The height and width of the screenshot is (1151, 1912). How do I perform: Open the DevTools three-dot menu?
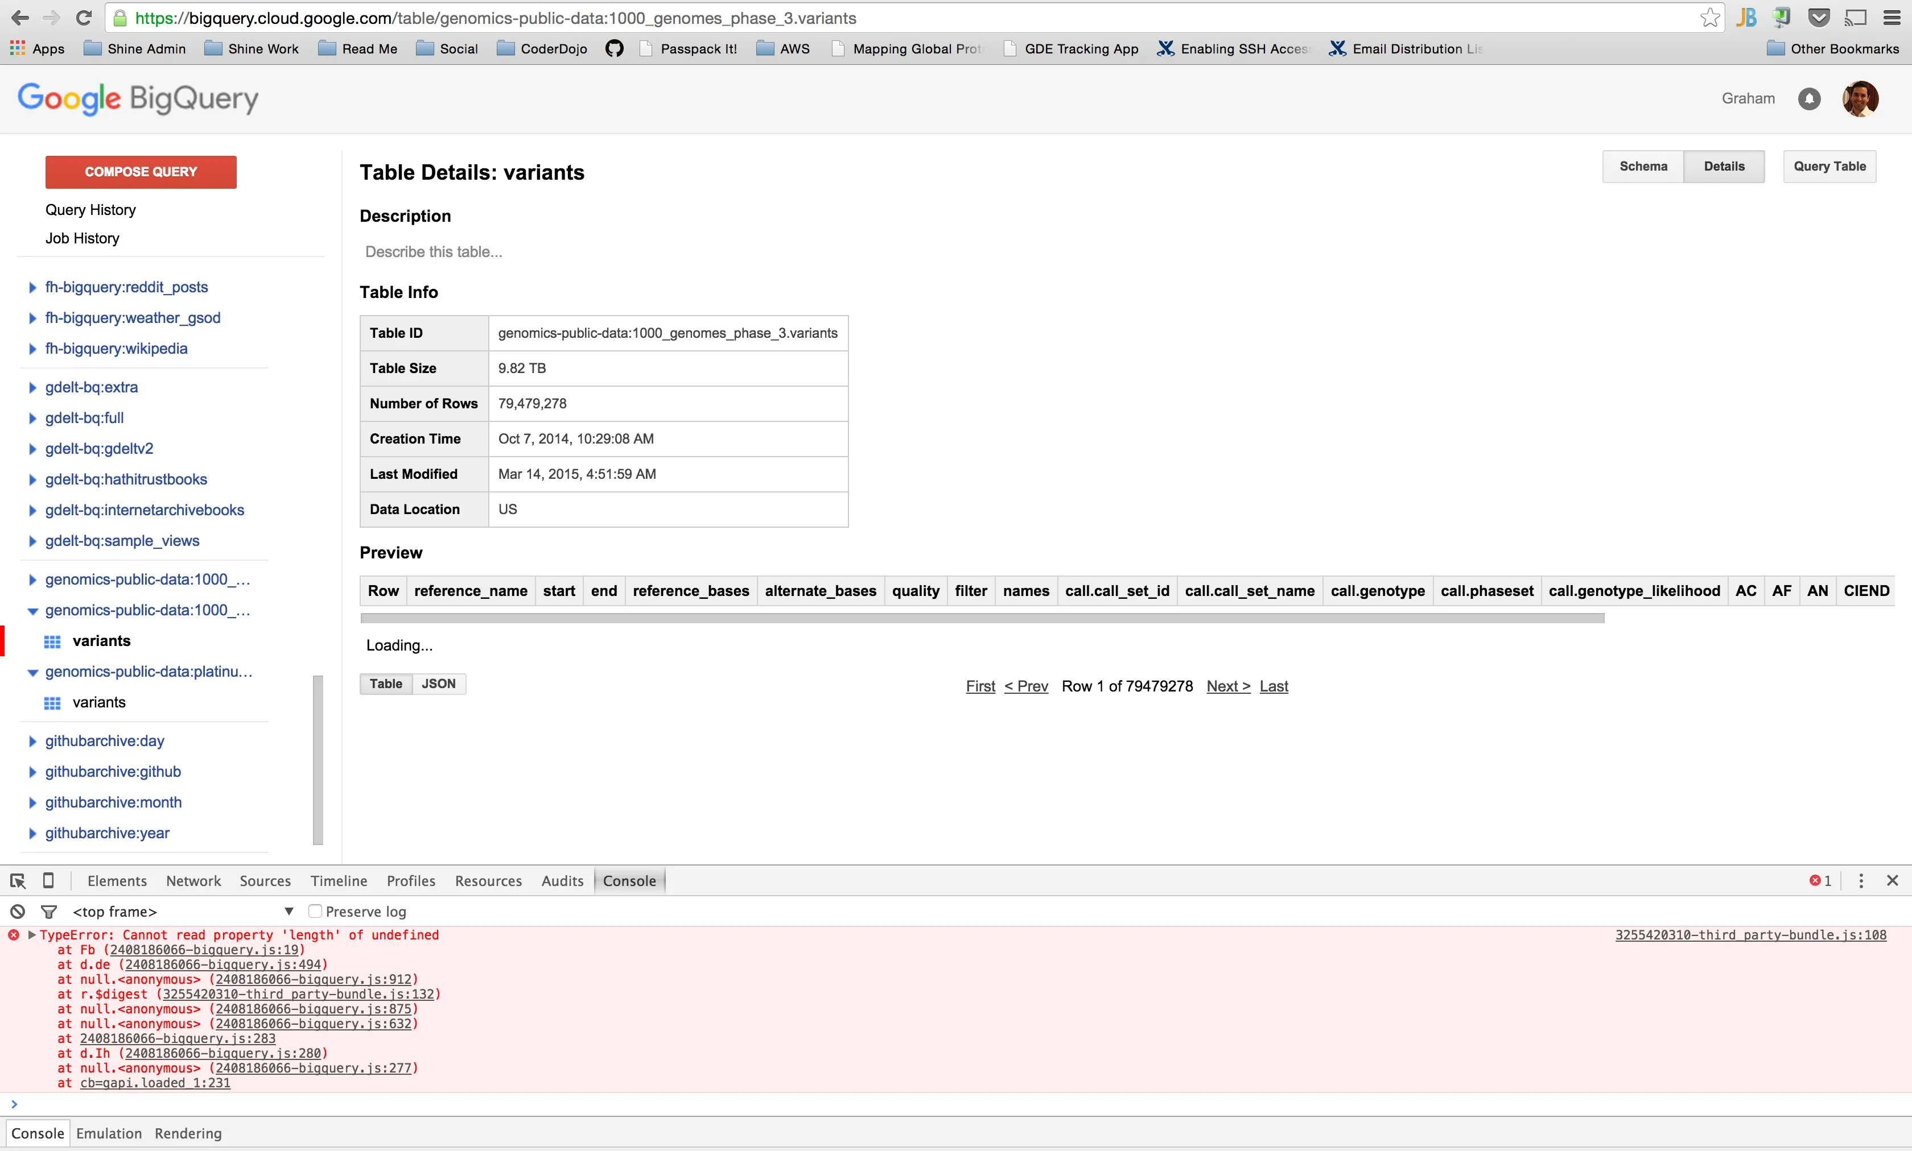click(1861, 880)
